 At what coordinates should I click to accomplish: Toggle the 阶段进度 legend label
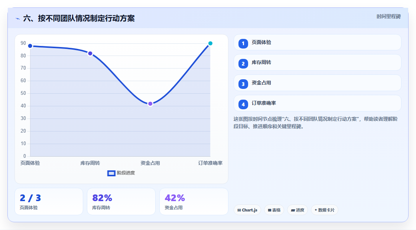pyautogui.click(x=126, y=173)
